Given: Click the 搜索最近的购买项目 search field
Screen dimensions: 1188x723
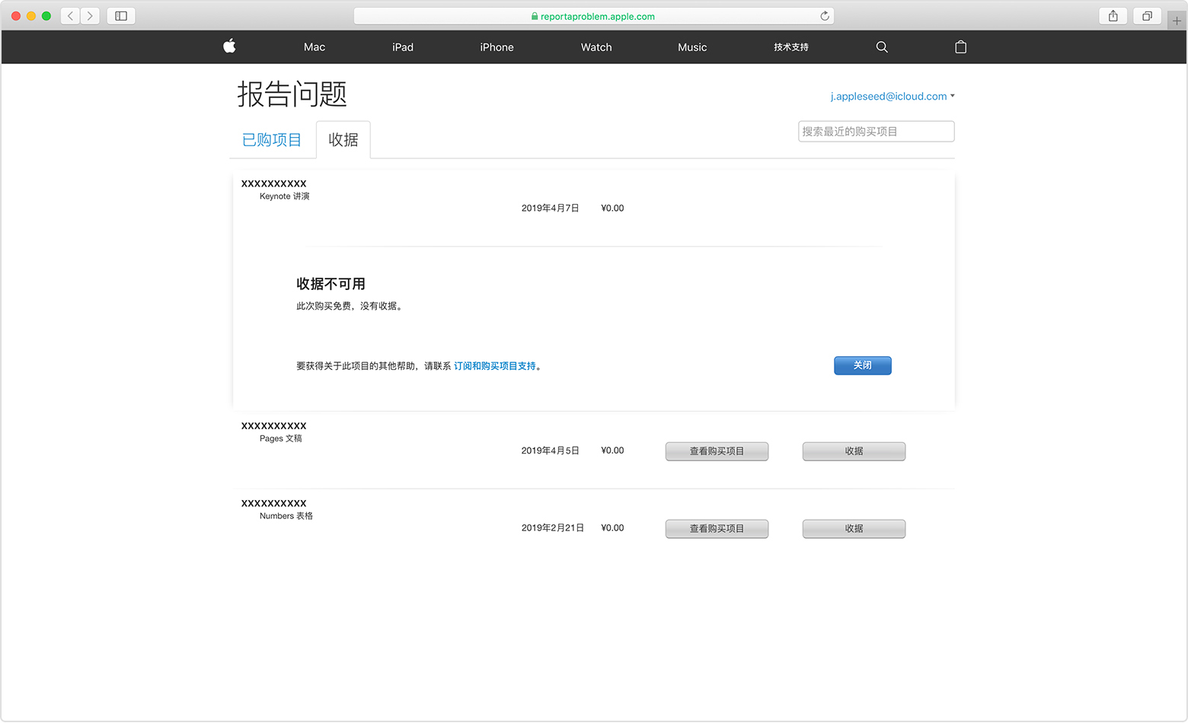Looking at the screenshot, I should pos(876,132).
